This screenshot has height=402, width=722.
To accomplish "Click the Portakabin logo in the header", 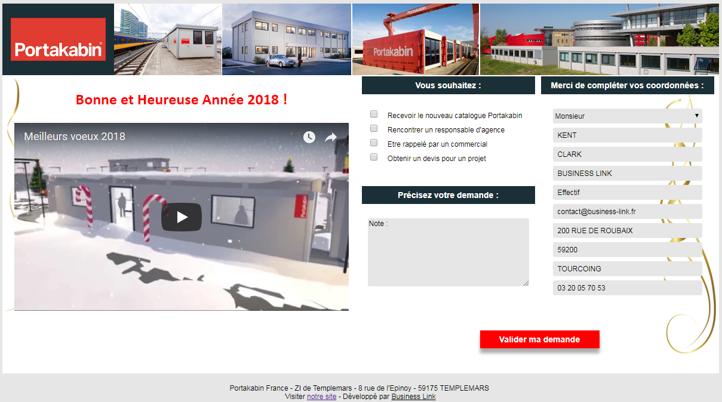I will click(x=58, y=39).
